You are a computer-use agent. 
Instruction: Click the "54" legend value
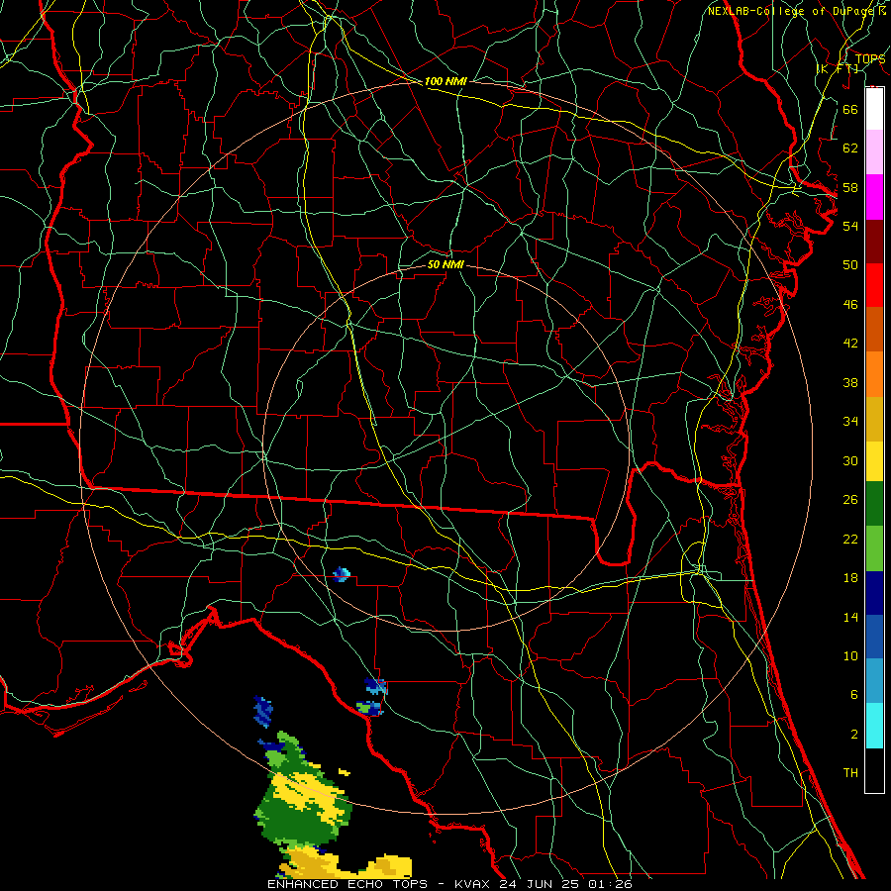tap(850, 226)
